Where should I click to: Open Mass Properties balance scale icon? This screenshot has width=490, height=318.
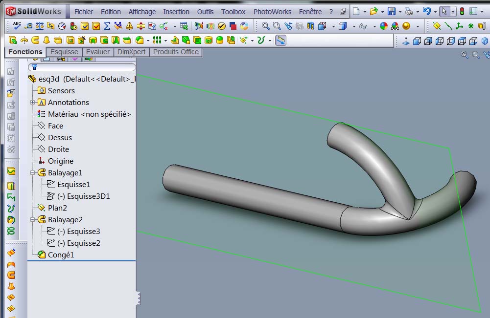click(x=40, y=26)
